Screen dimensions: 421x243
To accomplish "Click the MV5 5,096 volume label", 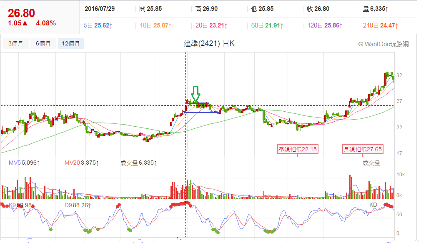I will point(24,163).
